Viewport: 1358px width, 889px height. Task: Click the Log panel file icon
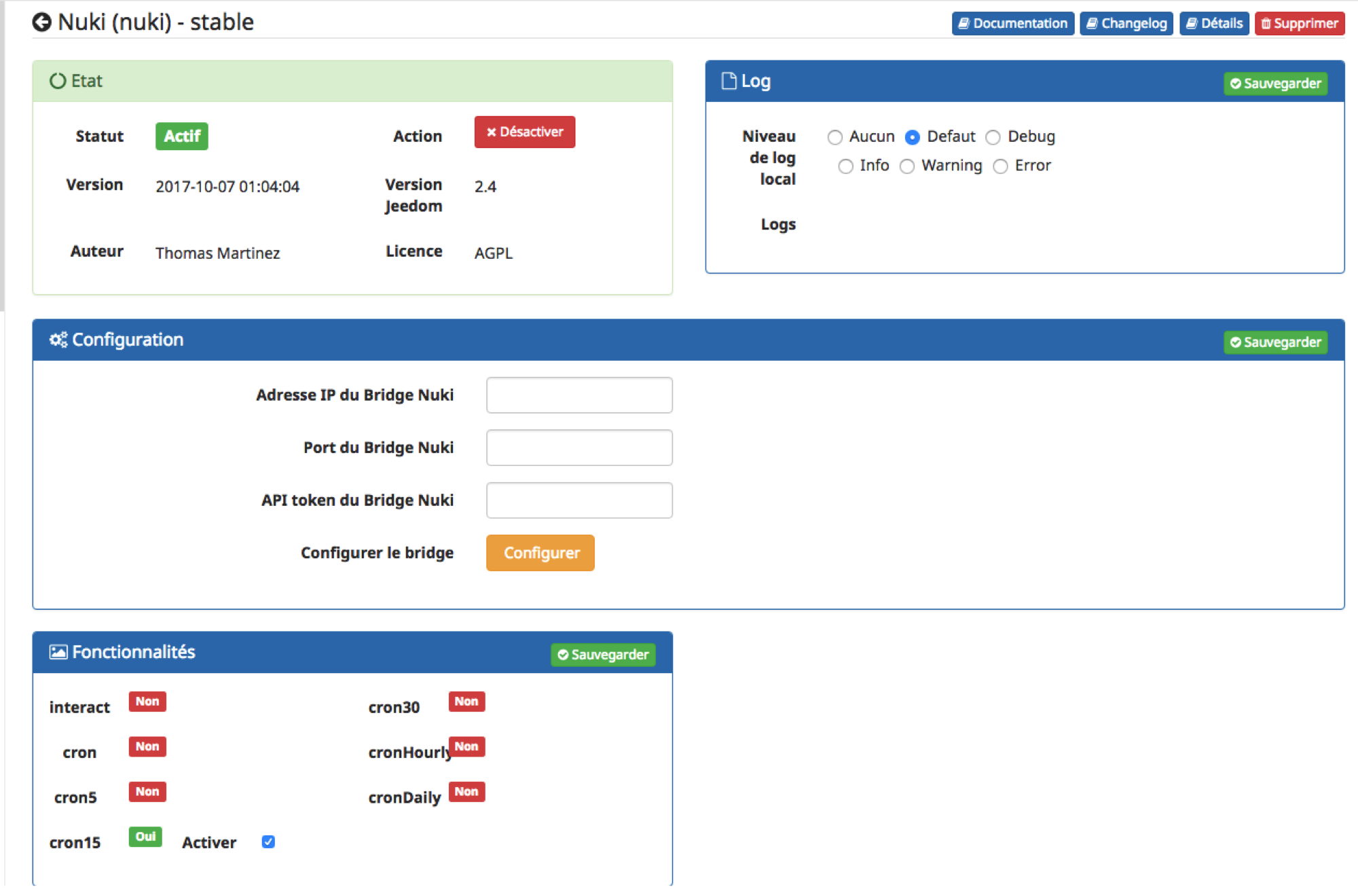coord(729,81)
